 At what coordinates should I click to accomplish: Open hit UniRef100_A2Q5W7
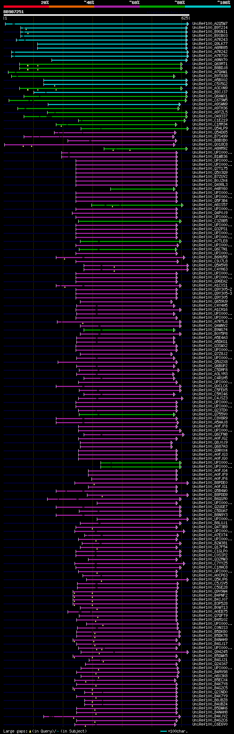coord(210,24)
